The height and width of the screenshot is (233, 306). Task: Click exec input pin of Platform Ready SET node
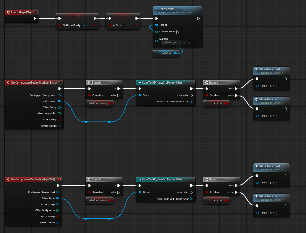pyautogui.click(x=60, y=19)
